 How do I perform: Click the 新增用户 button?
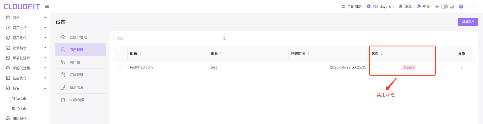pos(468,22)
